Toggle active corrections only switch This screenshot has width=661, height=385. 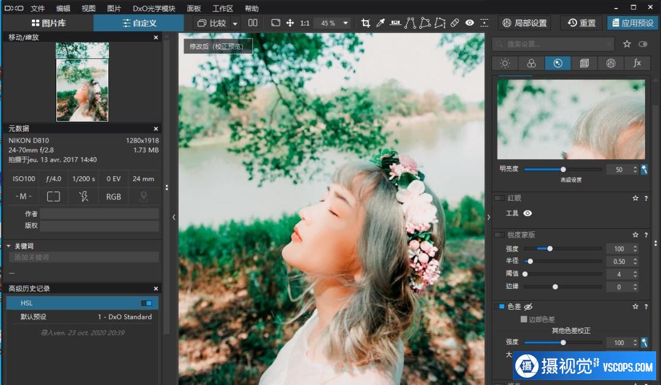coord(643,44)
